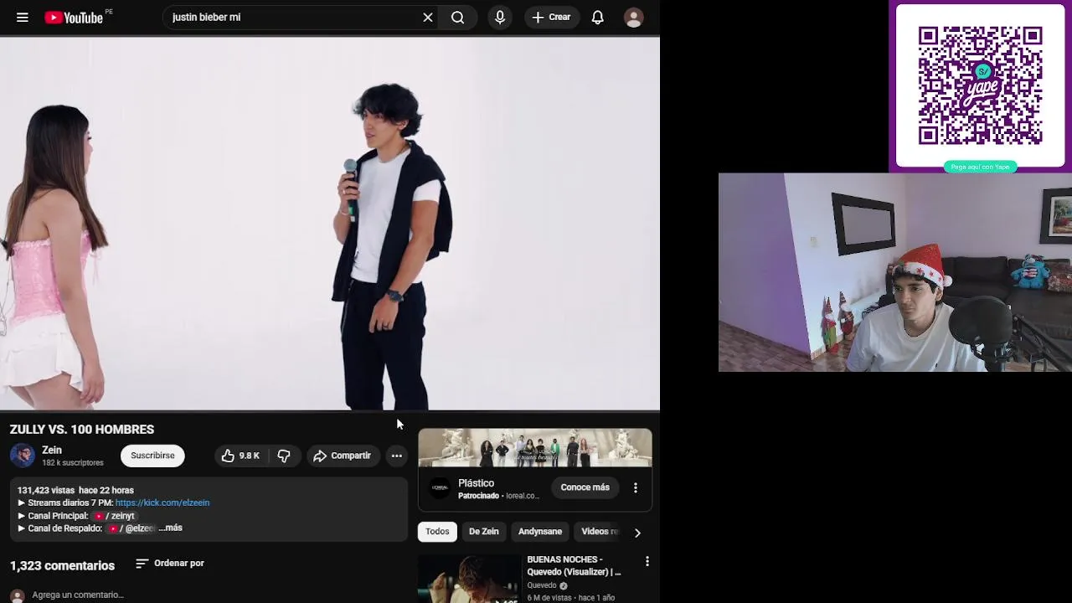
Task: Dislike the video with thumbs down
Action: 284,456
